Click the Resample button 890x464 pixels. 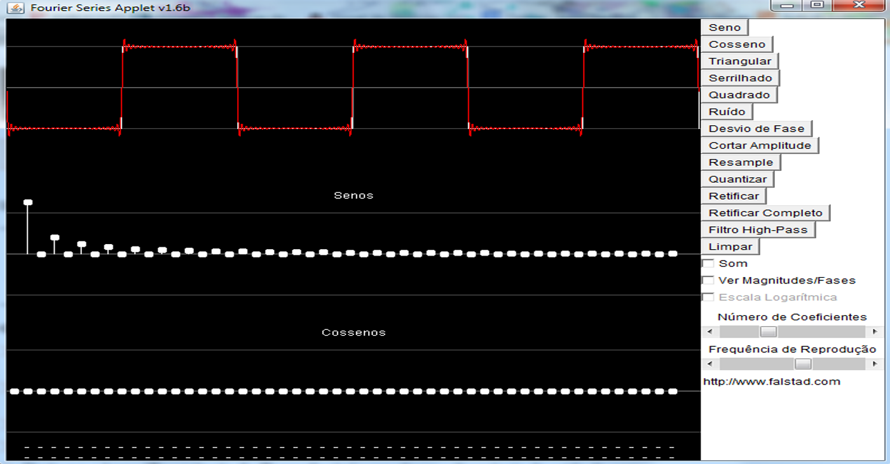pyautogui.click(x=741, y=162)
